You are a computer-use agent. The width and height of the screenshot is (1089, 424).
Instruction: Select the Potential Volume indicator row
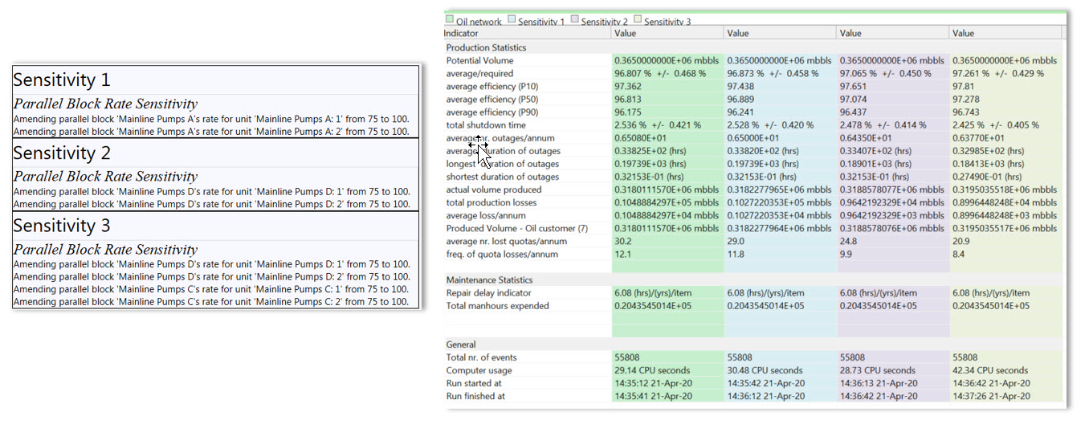(479, 61)
